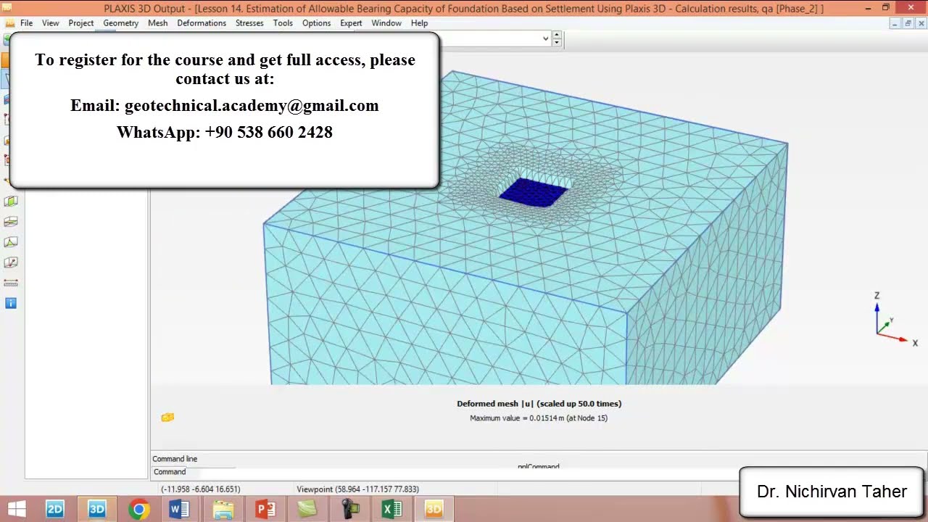Click into the Command input field

464,472
